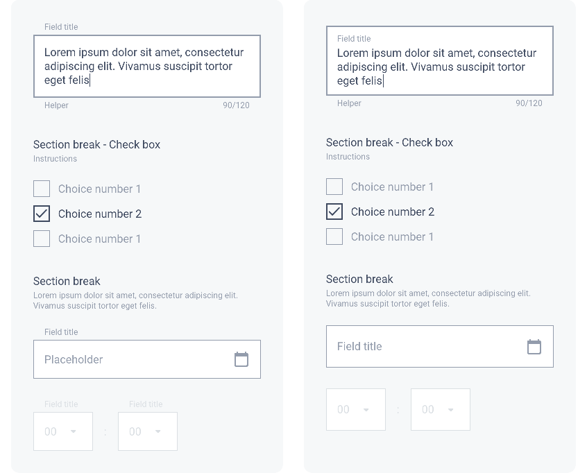Click the '90/120' character counter

pos(237,105)
